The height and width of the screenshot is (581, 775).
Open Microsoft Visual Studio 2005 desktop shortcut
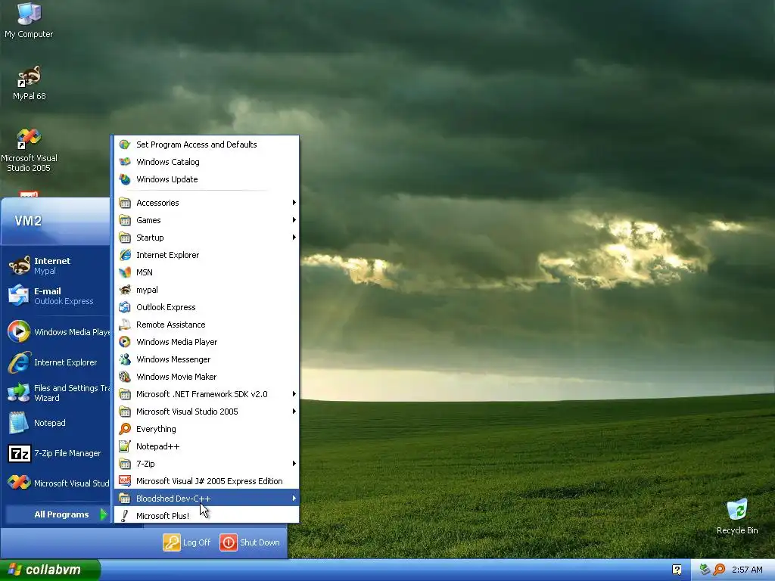(29, 151)
